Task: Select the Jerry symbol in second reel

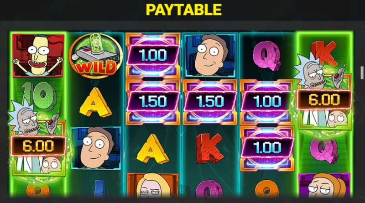Action: click(x=95, y=148)
